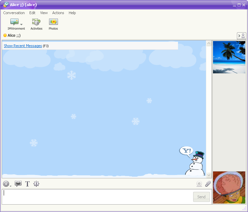
Task: Click the chat scrollbar down arrow
Action: [209, 175]
